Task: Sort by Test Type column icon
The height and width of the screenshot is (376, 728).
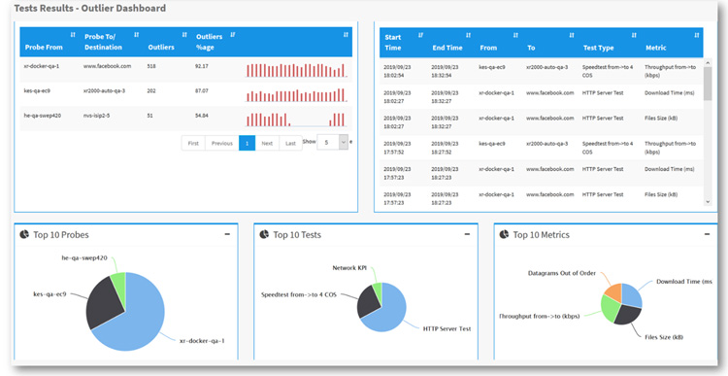Action: coord(634,35)
